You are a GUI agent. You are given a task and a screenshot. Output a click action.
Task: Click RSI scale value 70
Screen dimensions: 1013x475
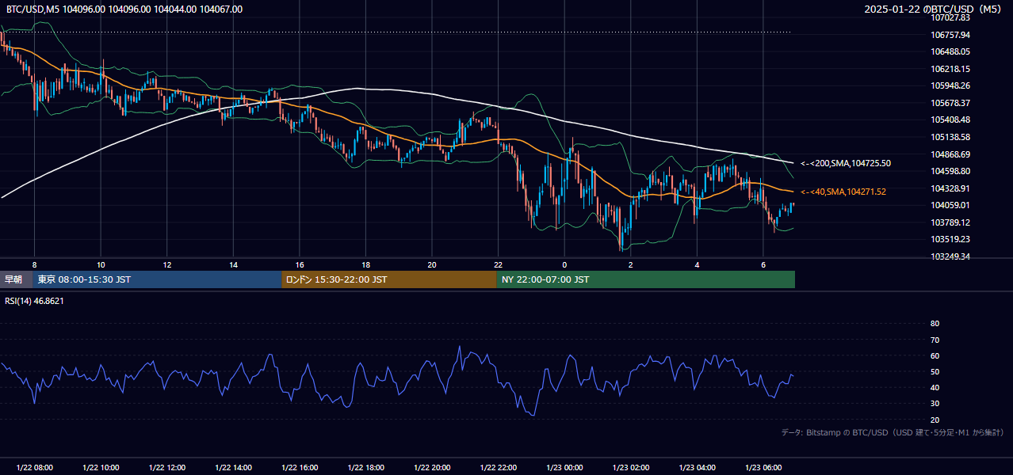tap(935, 340)
